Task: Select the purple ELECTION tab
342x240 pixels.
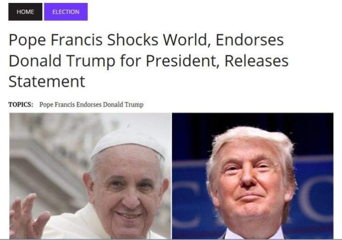Action: pos(66,12)
